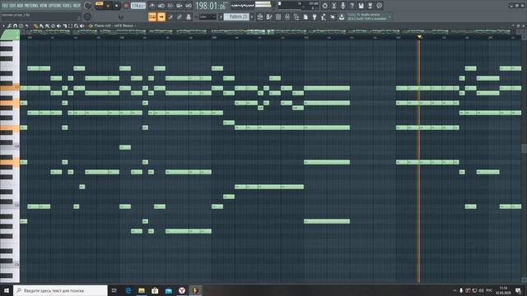Click the tempo tapper icon
Image resolution: width=527 pixels, height=296 pixels.
tap(324, 16)
